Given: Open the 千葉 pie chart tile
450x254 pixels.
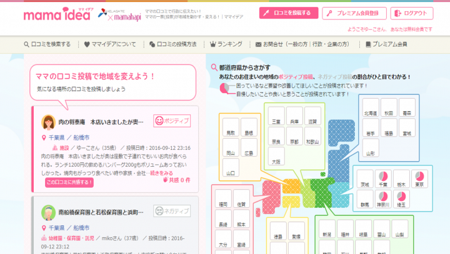Looking at the screenshot, I should point(383,179).
